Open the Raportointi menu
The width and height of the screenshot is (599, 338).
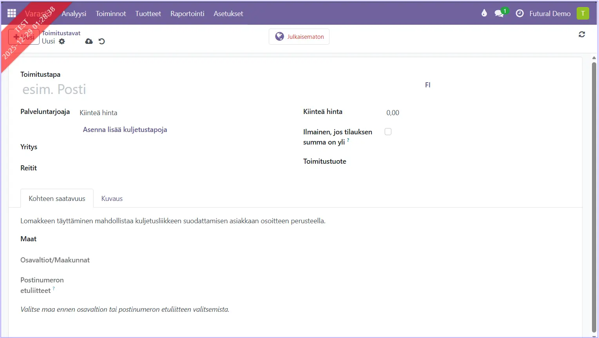pyautogui.click(x=187, y=13)
